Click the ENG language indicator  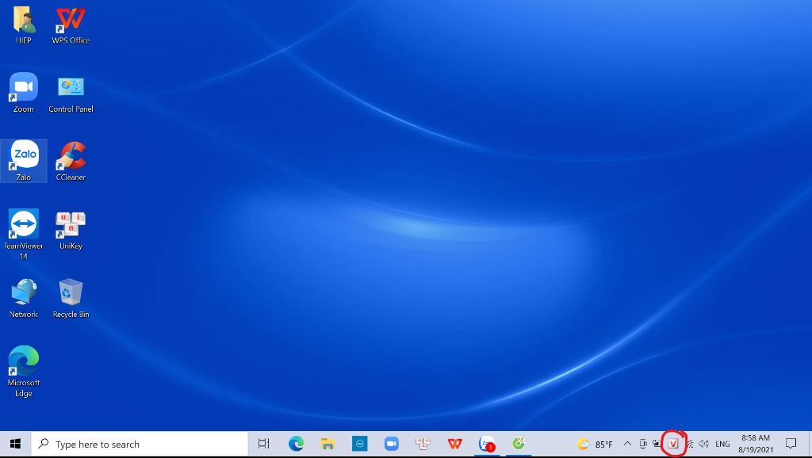(x=722, y=444)
